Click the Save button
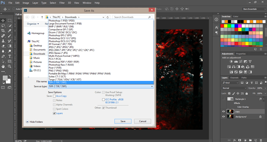Screen dimensions: 267x142 (123, 121)
